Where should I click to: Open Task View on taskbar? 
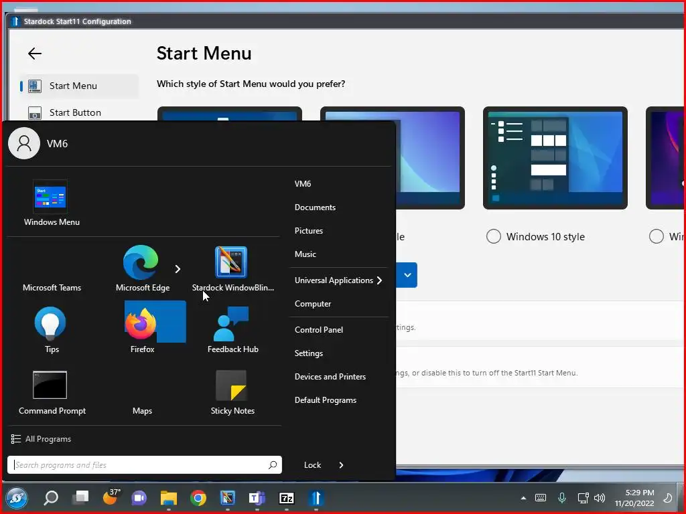[80, 497]
